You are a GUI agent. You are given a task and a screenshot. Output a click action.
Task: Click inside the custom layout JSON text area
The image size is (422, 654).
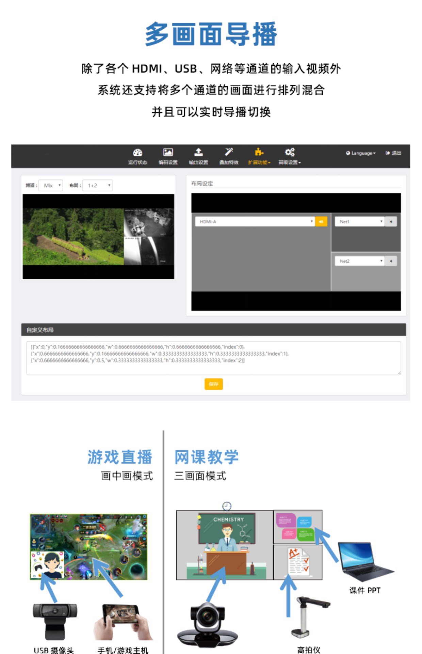pyautogui.click(x=213, y=358)
